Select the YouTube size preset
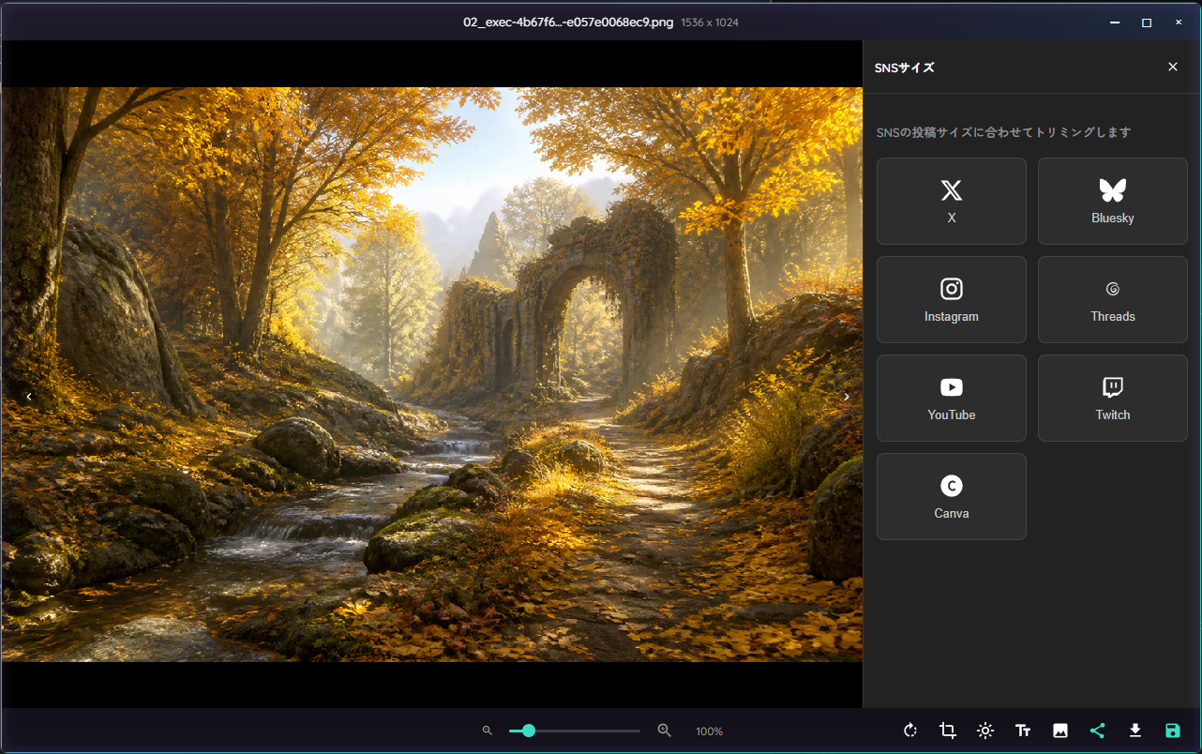The height and width of the screenshot is (754, 1202). click(x=952, y=399)
